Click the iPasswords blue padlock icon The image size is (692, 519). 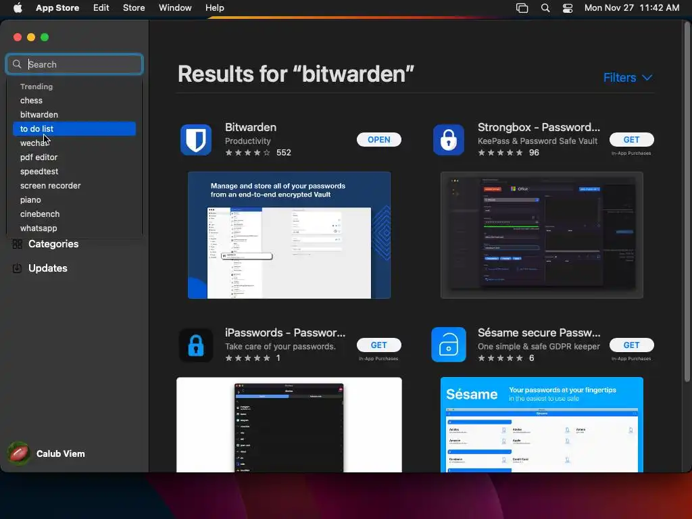(x=196, y=345)
